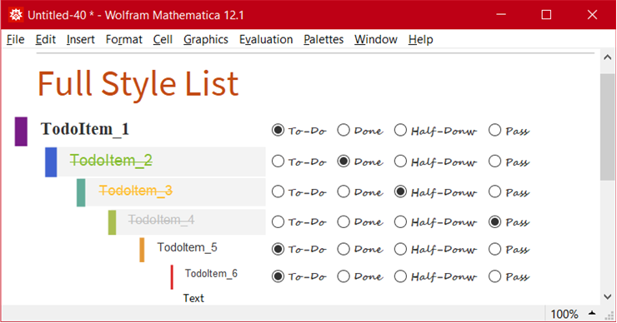Set TodoItem_4 to To-Do
Image resolution: width=617 pixels, height=323 pixels.
[x=278, y=221]
